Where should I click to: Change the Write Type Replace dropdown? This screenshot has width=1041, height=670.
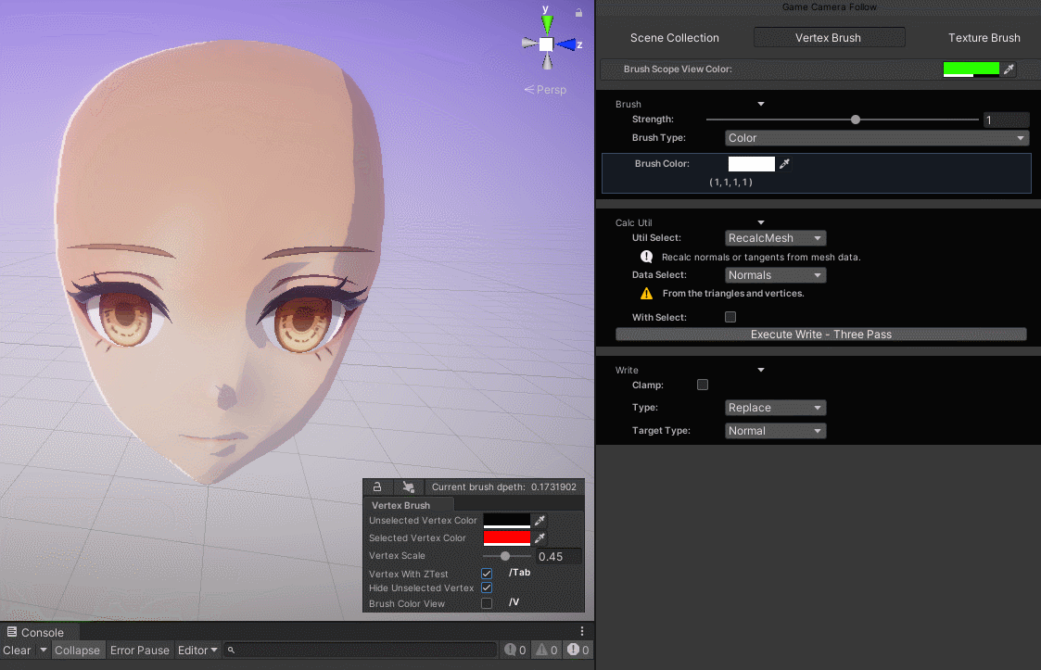775,407
